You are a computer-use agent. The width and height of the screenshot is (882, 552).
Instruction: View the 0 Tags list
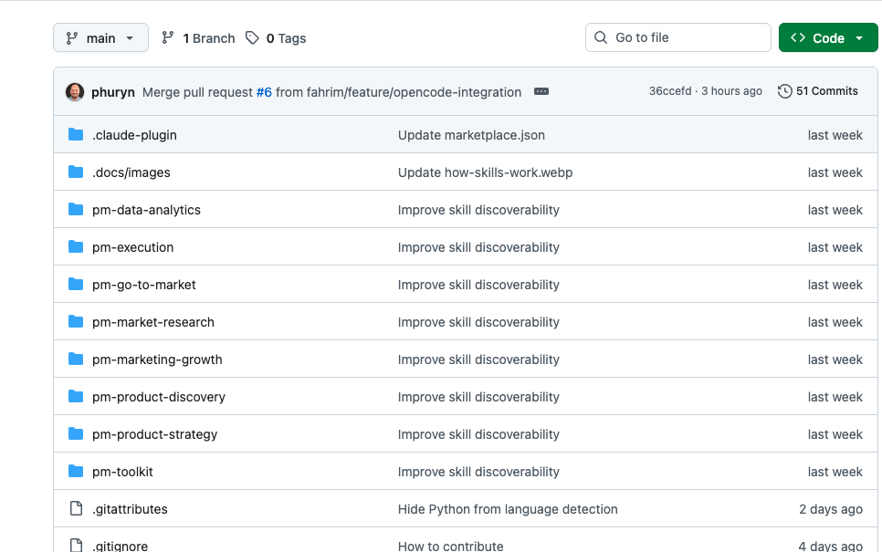tap(276, 38)
